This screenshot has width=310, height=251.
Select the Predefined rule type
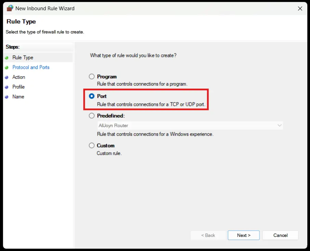91,115
